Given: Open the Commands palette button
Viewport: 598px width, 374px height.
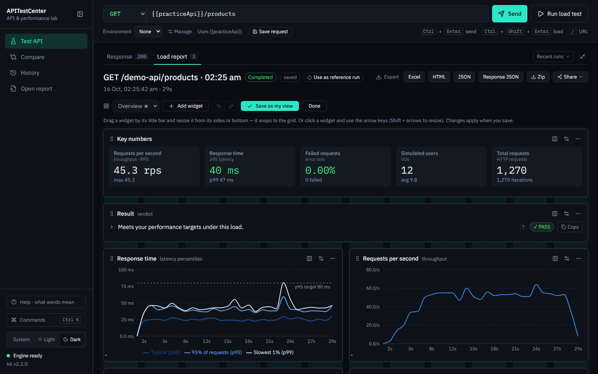Looking at the screenshot, I should 46,320.
